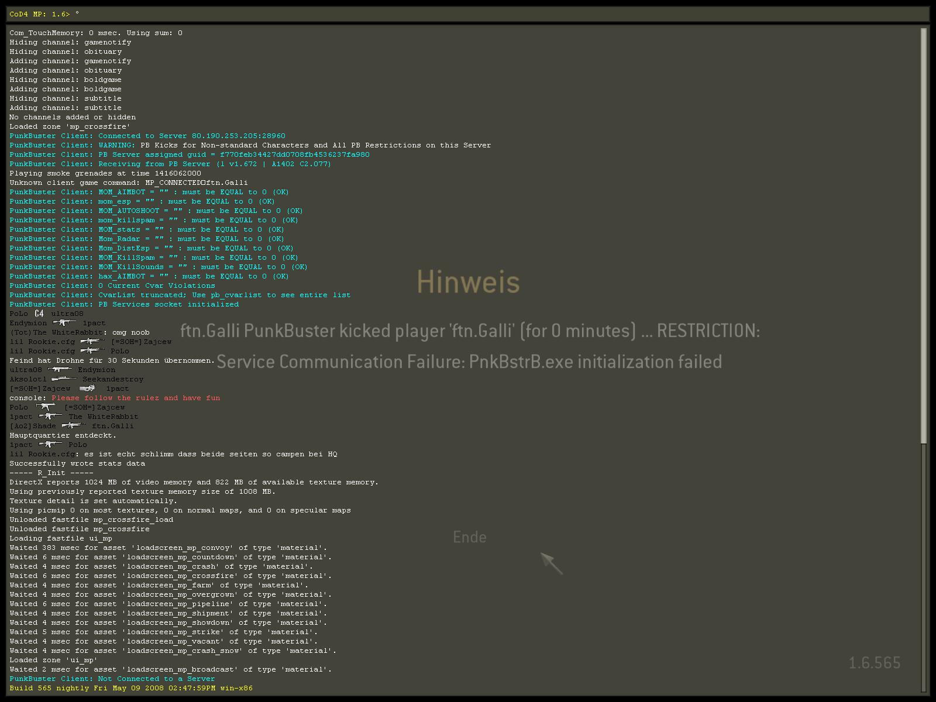This screenshot has width=936, height=702.
Task: Click 'PB Services socket initialized' line
Action: point(124,304)
